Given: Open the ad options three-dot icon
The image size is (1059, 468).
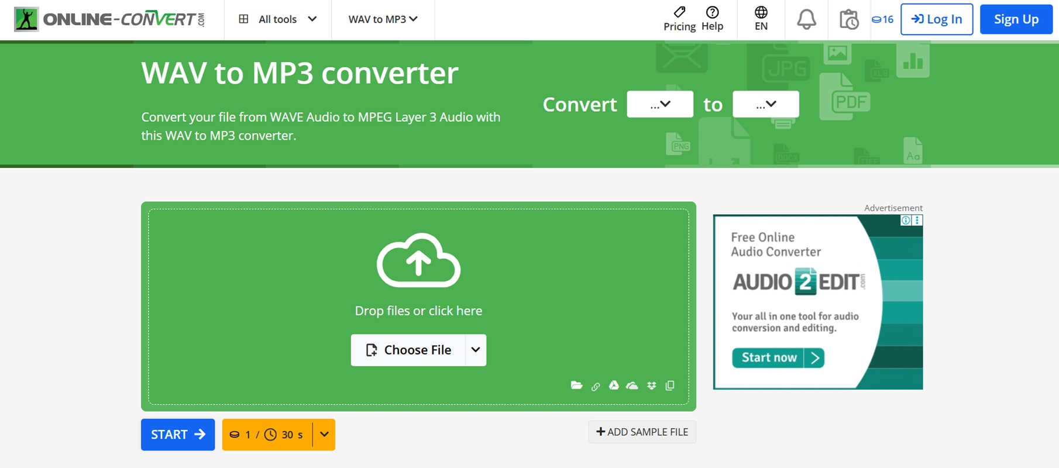Looking at the screenshot, I should coord(917,221).
